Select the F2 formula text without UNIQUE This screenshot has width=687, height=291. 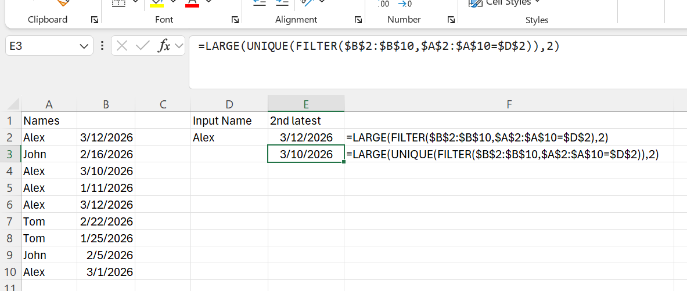(477, 137)
